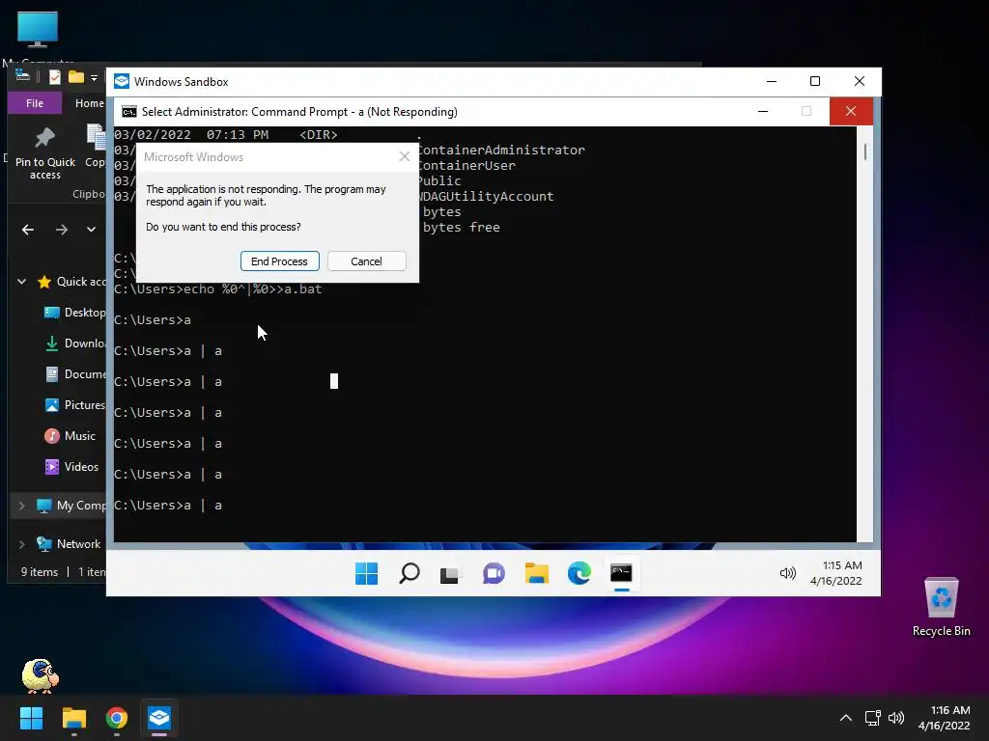This screenshot has height=741, width=989.
Task: Select Network in navigation pane
Action: click(69, 544)
